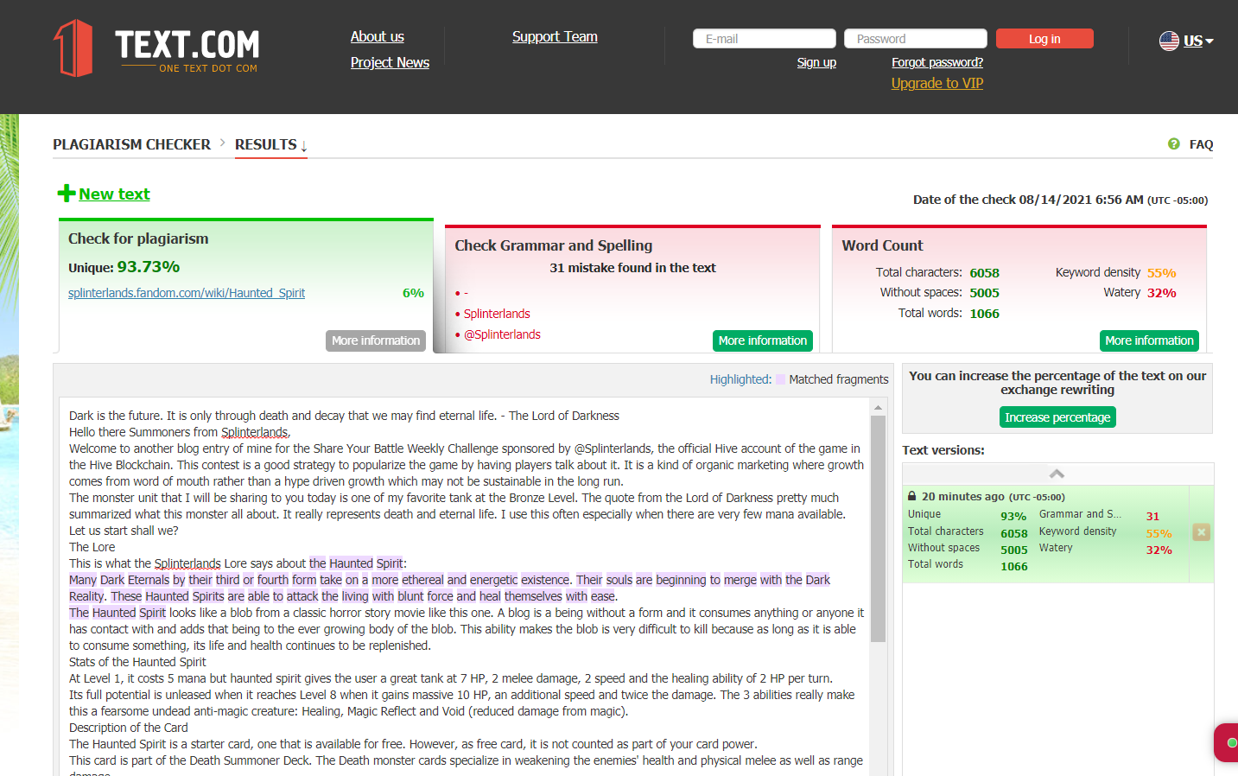
Task: Click the red chat widget icon
Action: click(1227, 742)
